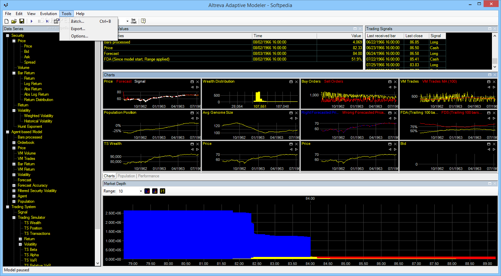Image resolution: width=501 pixels, height=276 pixels.
Task: Click the Last close column header
Action: (x=417, y=36)
